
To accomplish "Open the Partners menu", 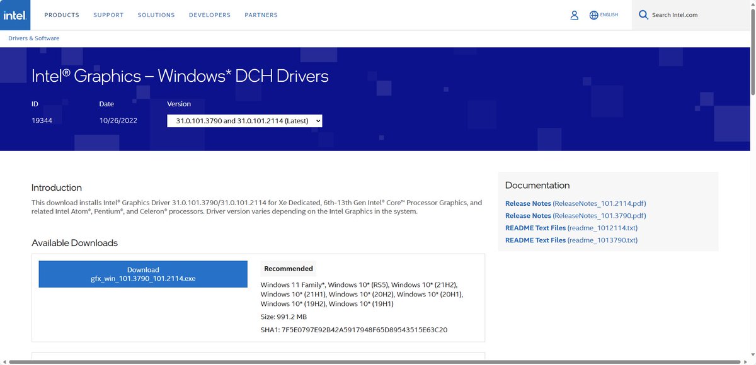I will [x=261, y=15].
